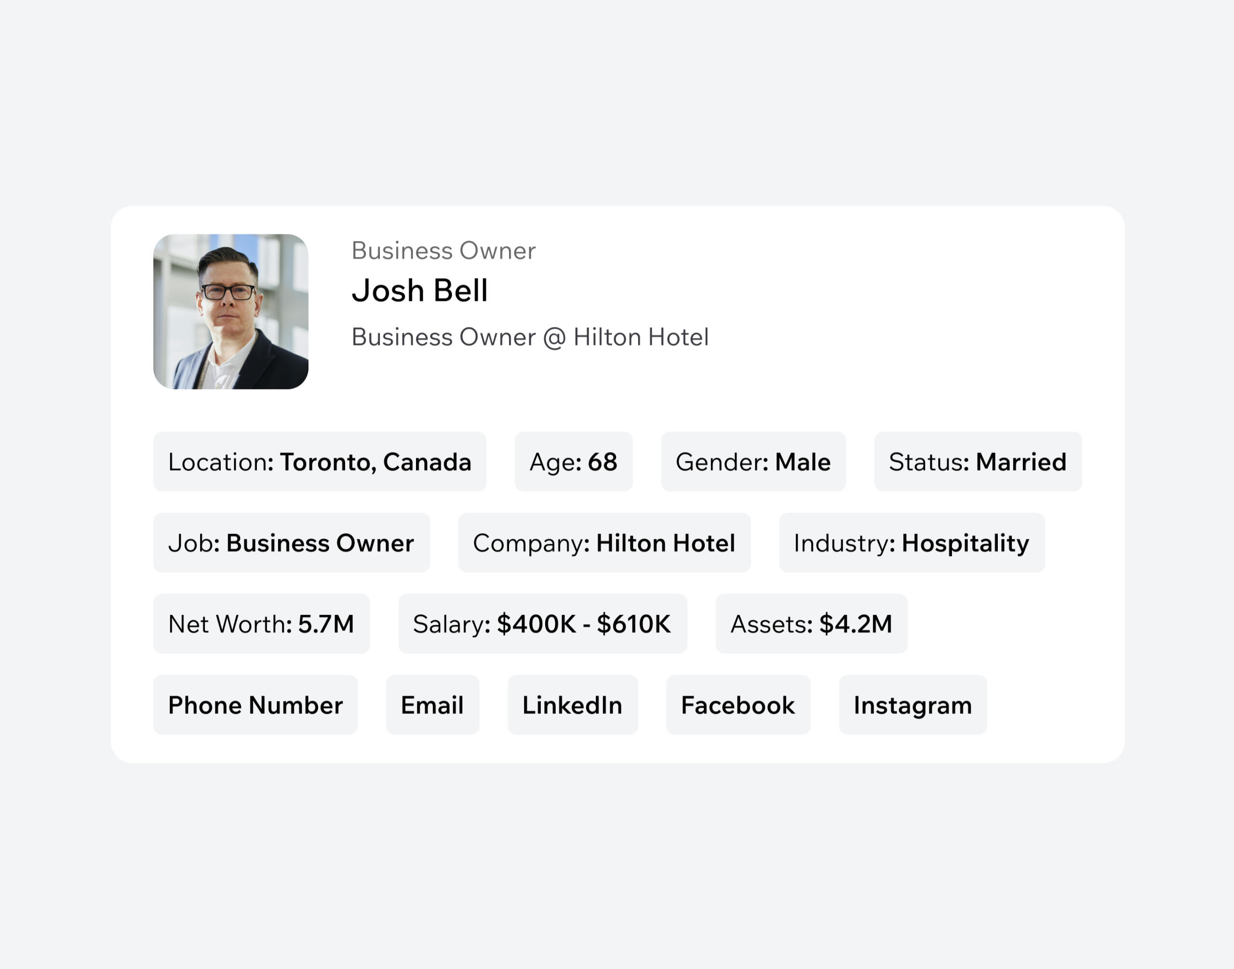Open the Instagram chip

(x=913, y=705)
